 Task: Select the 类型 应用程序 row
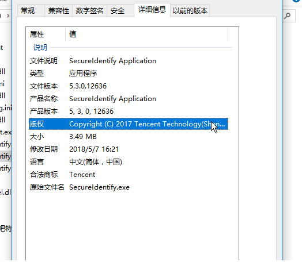click(x=129, y=74)
